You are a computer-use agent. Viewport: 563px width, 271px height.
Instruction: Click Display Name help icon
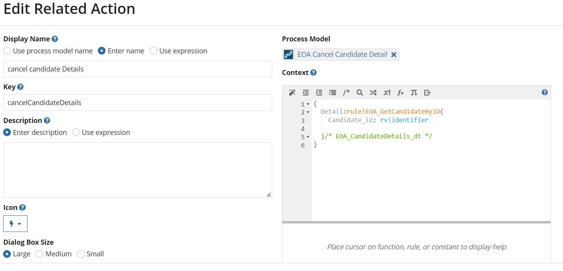click(55, 39)
